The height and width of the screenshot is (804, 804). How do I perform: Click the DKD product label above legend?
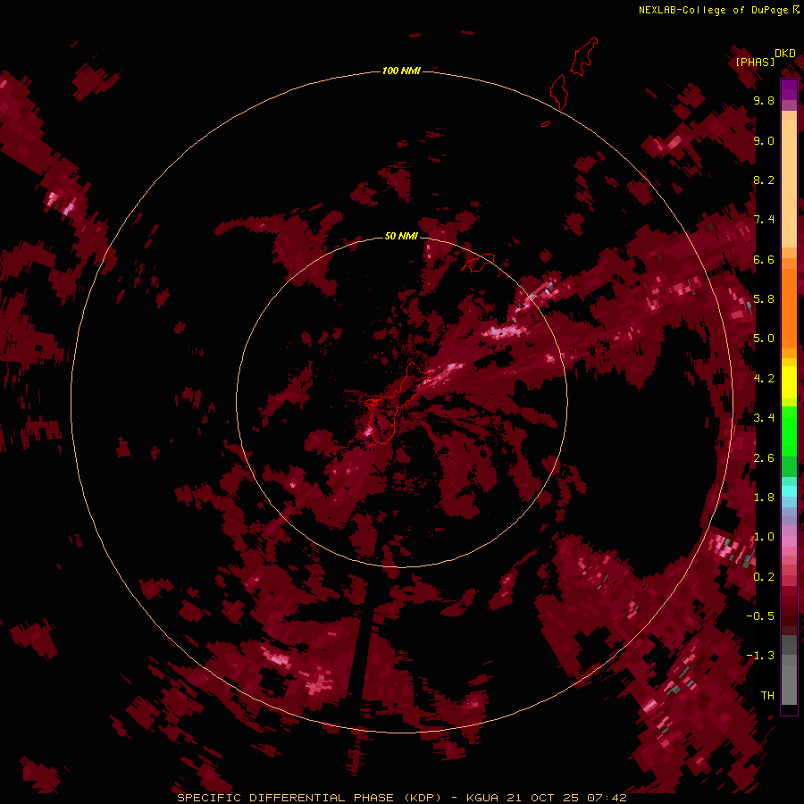click(785, 54)
